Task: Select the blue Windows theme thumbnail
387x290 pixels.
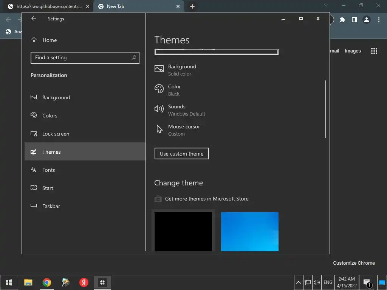Action: coord(250,231)
